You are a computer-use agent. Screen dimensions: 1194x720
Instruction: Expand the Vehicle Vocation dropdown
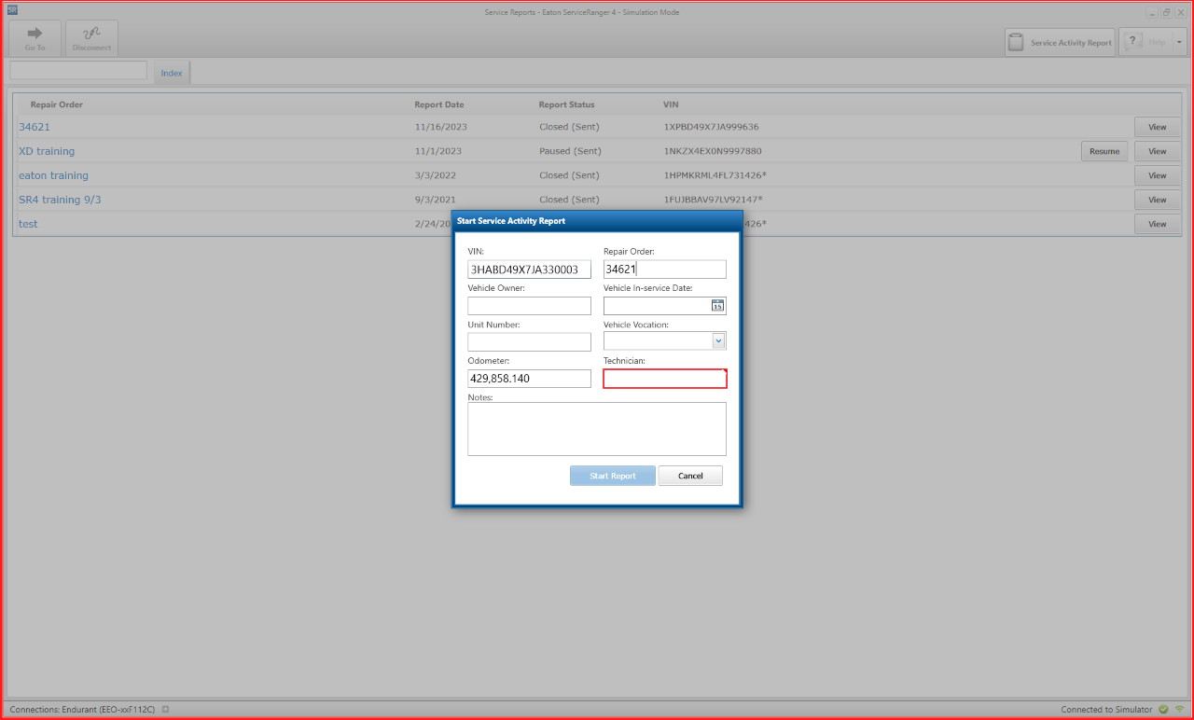tap(717, 341)
